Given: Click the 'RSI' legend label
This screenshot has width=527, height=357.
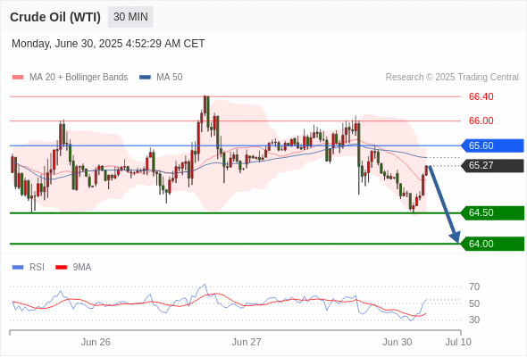Looking at the screenshot, I should (x=37, y=268).
